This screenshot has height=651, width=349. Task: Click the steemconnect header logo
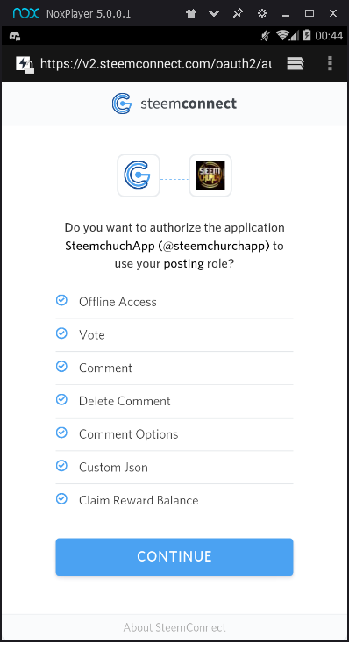174,104
